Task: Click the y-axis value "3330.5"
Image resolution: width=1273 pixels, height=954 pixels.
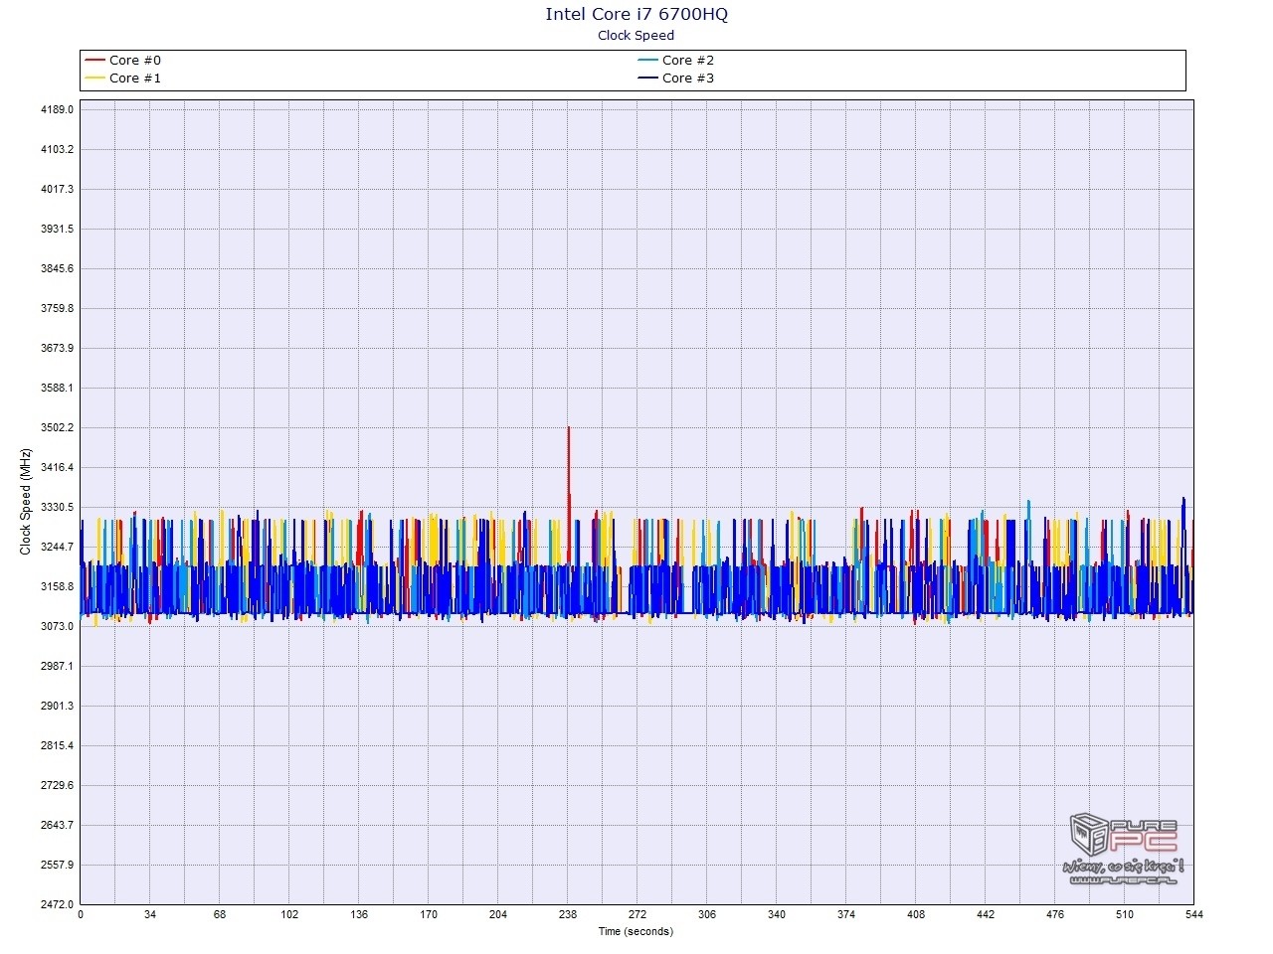Action: (x=57, y=507)
